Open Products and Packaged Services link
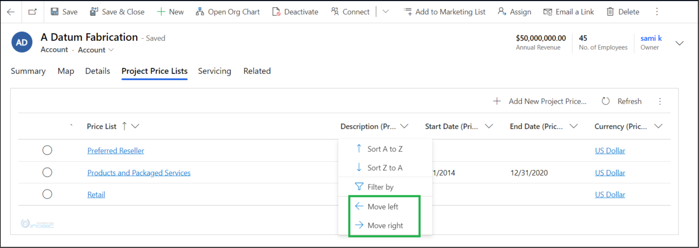The image size is (699, 248). tap(139, 173)
